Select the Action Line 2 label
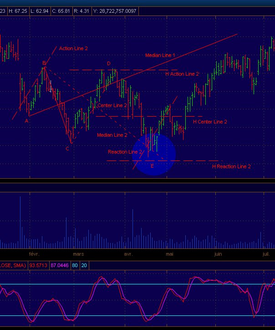This screenshot has width=275, height=330. pyautogui.click(x=73, y=48)
